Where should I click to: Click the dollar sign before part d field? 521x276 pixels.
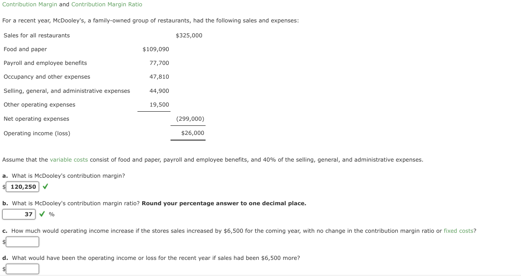click(x=4, y=269)
